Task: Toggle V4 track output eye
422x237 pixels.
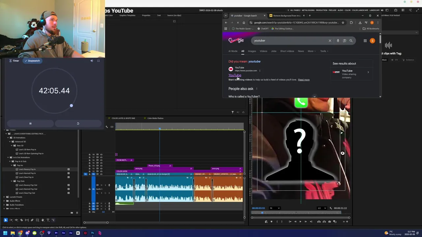Action: point(101,166)
